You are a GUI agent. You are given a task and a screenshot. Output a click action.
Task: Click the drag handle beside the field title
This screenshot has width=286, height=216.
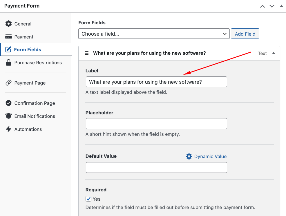pos(86,53)
